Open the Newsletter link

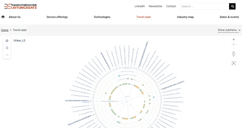pyautogui.click(x=156, y=6)
